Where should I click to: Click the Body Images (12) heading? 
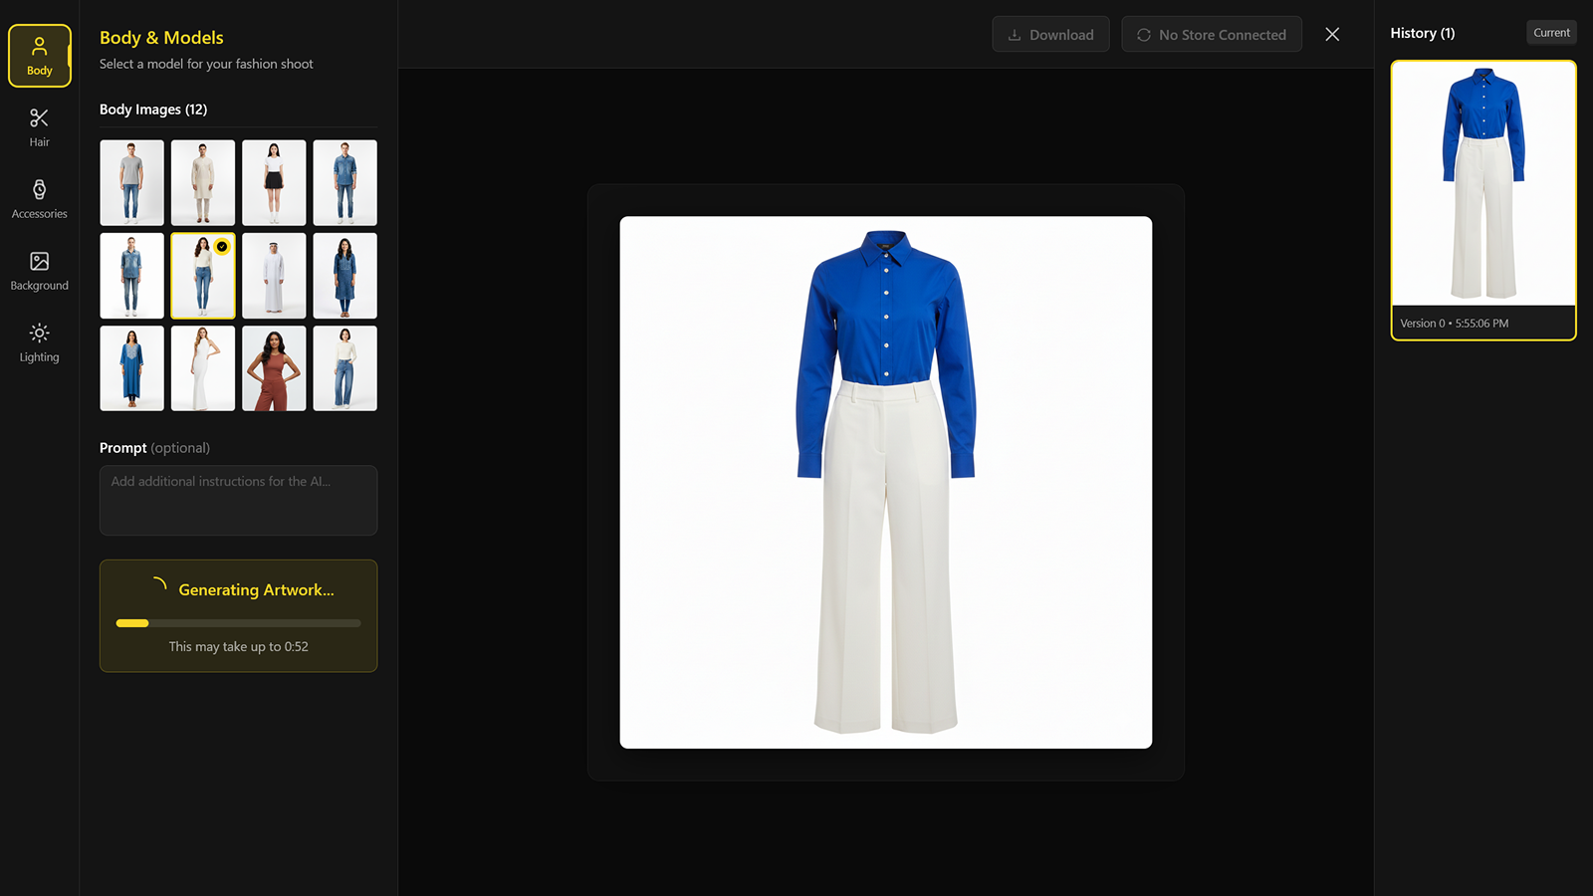[x=153, y=110]
